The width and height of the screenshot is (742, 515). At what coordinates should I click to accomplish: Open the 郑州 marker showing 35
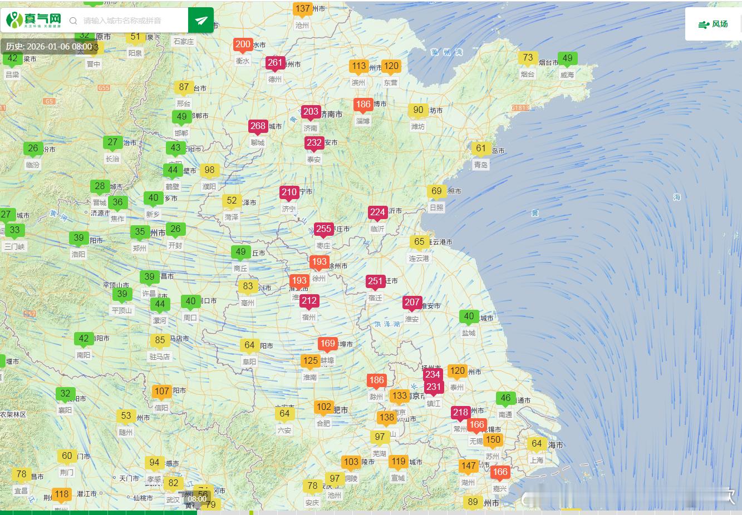[x=140, y=232]
